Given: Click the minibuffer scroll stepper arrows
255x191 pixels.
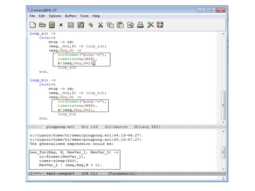Looking at the screenshot, I should point(223,178).
